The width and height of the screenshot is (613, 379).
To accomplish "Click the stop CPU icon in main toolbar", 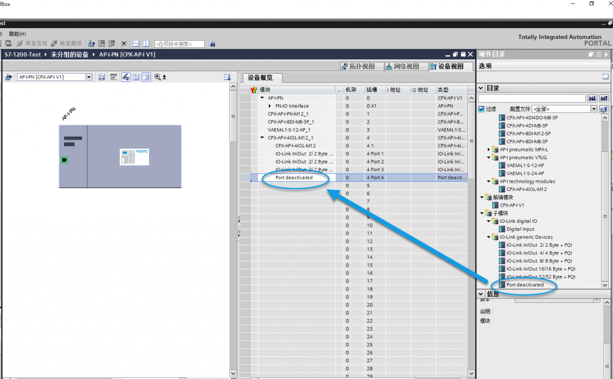I will 112,44.
